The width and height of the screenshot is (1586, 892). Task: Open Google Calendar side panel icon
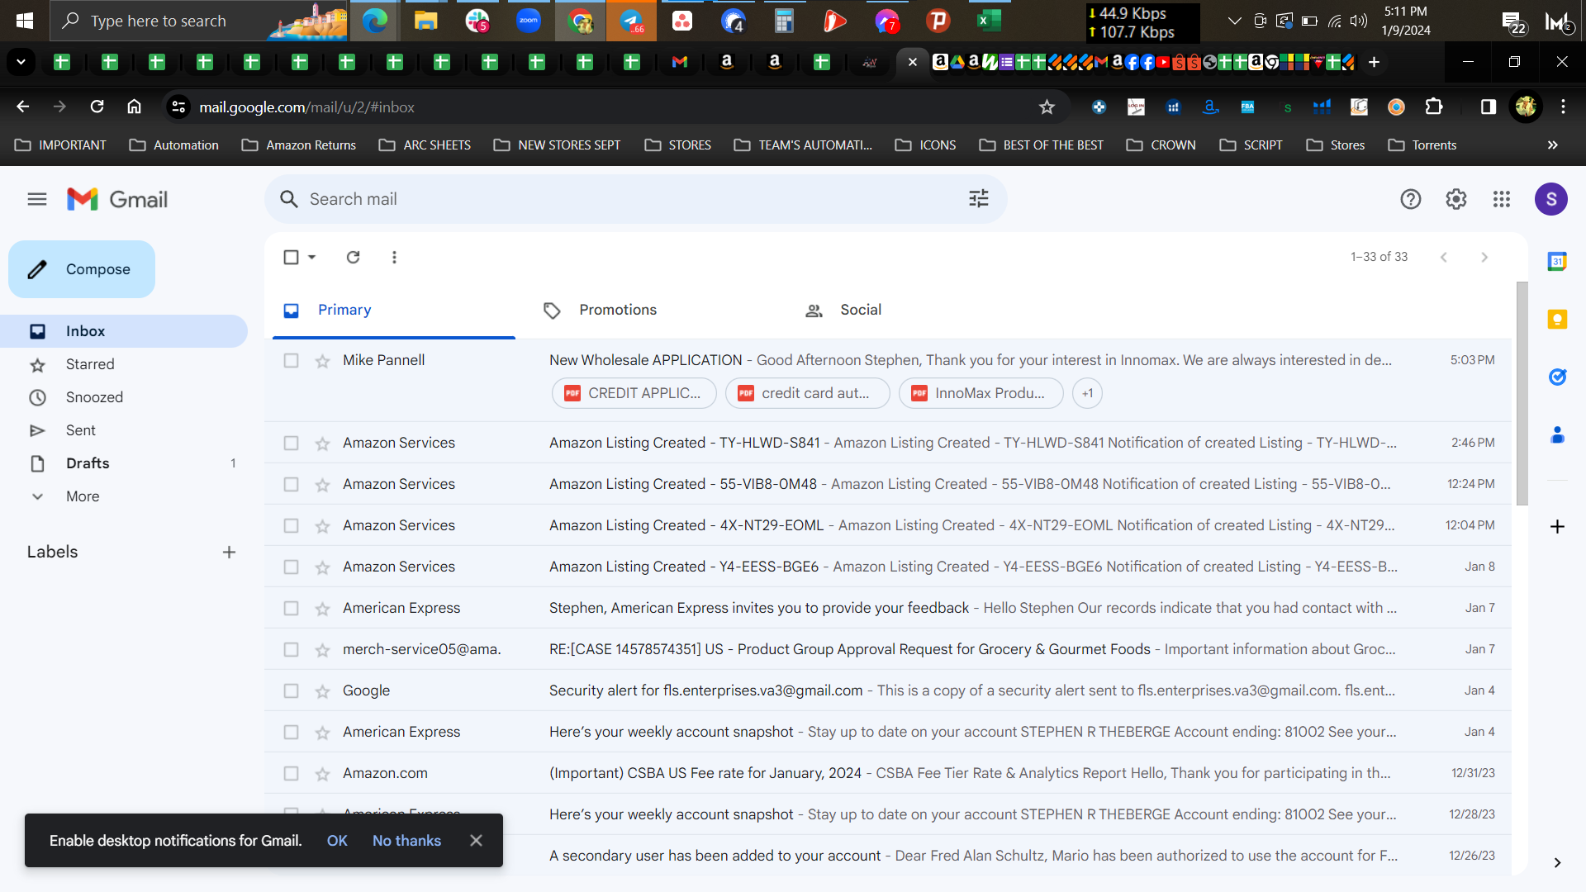[1557, 262]
